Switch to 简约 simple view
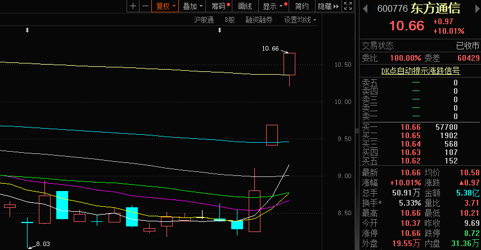 (302, 6)
